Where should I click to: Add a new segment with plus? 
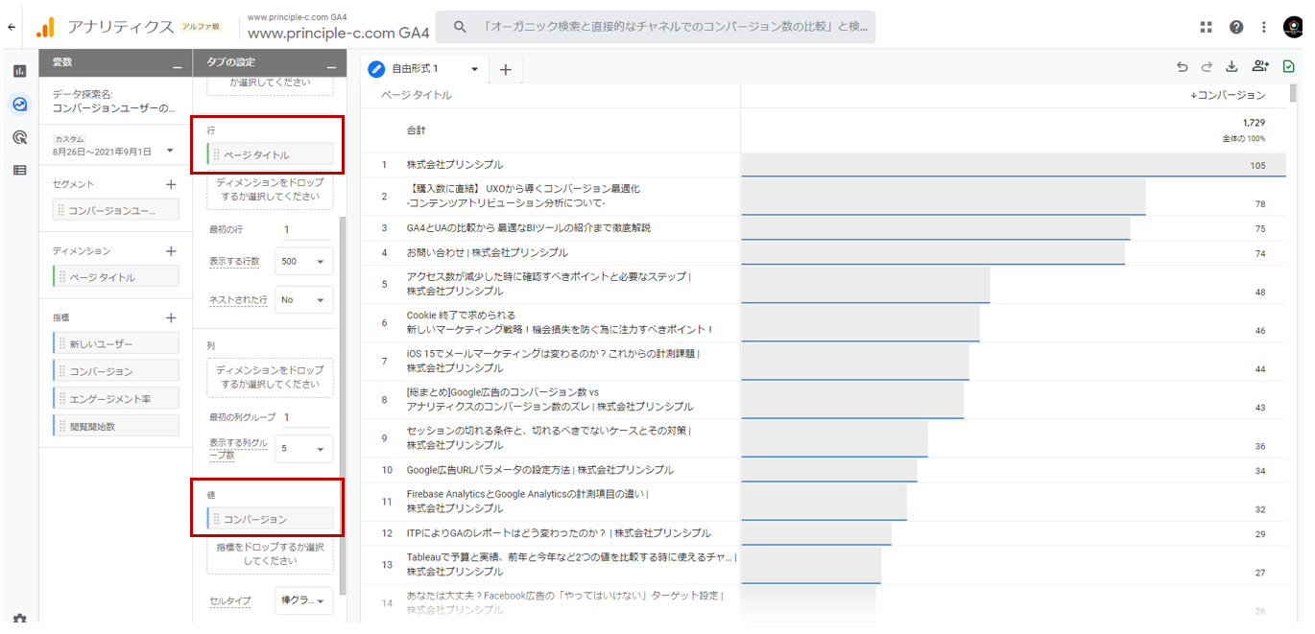(171, 184)
